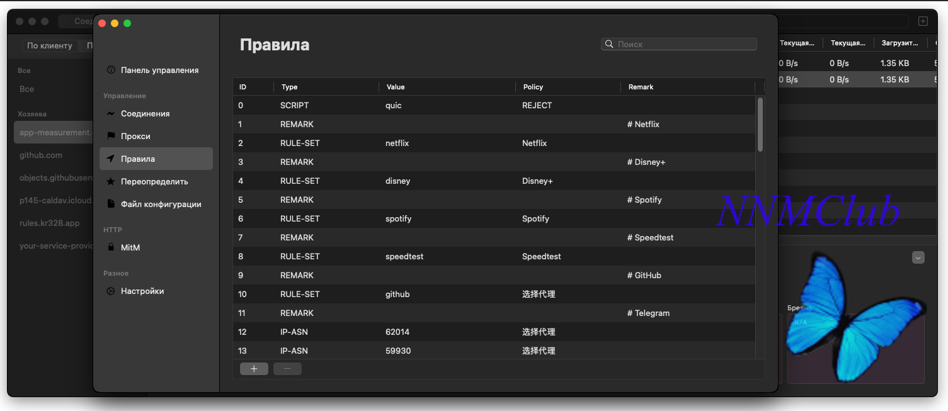Select rules.kr328.app host in background window
Viewport: 948px width, 411px height.
(49, 223)
